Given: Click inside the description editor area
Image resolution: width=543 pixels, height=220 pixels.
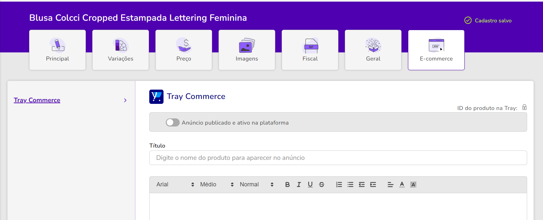Looking at the screenshot, I should pyautogui.click(x=338, y=206).
